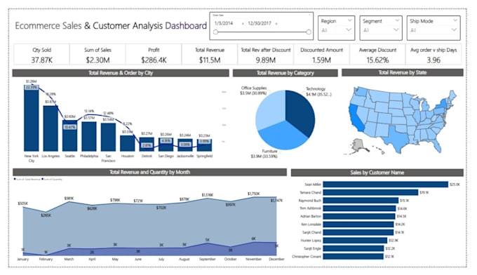Screen dimensions: 477x275
Task: Click the Ship Mode slicer header chevron
Action: [455, 20]
